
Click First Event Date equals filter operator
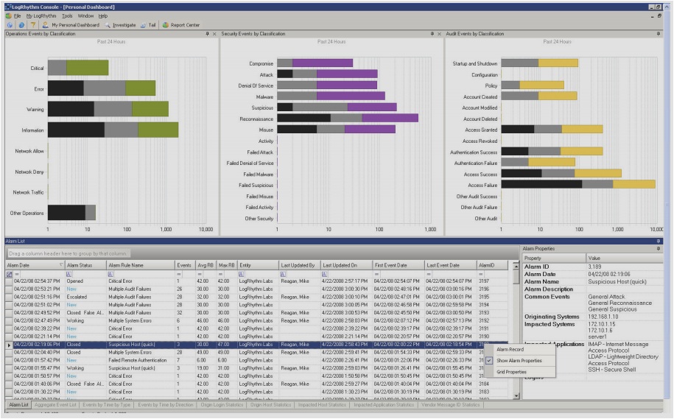coord(376,274)
